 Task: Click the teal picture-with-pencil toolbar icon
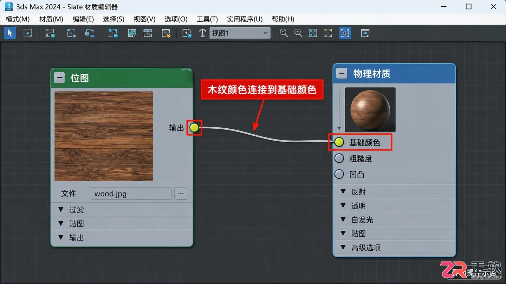pos(132,33)
